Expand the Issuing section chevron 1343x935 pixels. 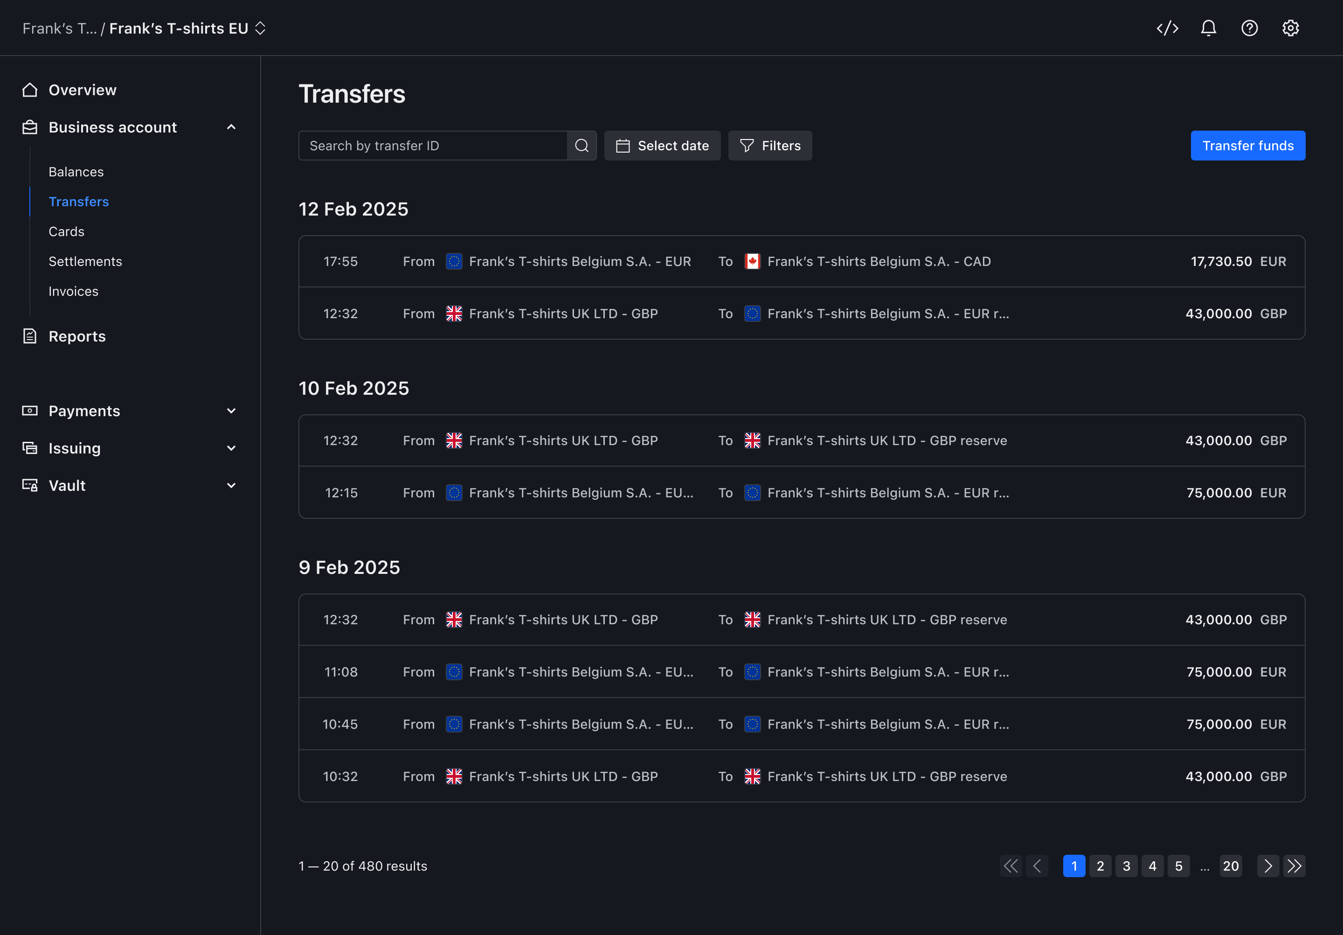pos(231,448)
